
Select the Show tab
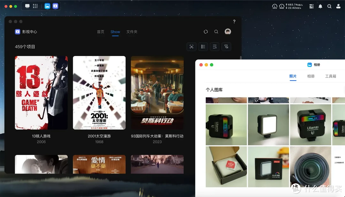click(115, 32)
